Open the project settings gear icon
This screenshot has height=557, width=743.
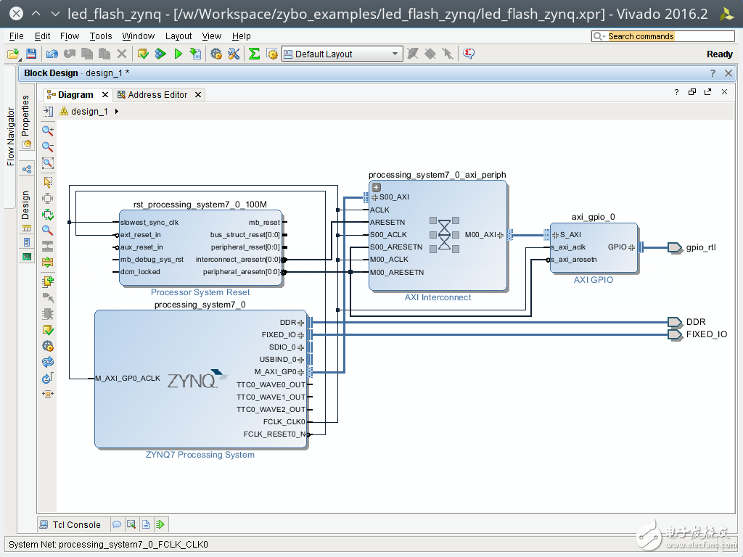coord(215,54)
